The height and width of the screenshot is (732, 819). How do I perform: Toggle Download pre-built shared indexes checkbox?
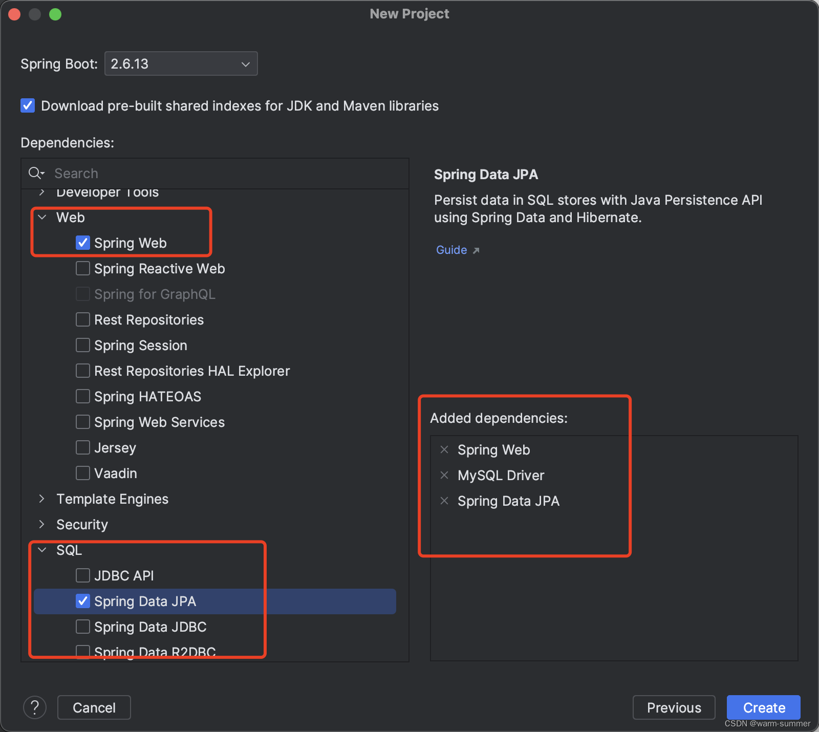pyautogui.click(x=28, y=105)
